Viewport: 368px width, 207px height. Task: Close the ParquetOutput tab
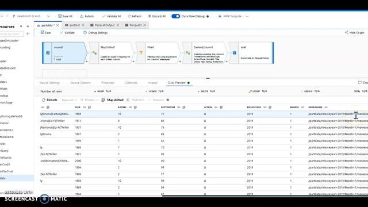[x=118, y=25]
